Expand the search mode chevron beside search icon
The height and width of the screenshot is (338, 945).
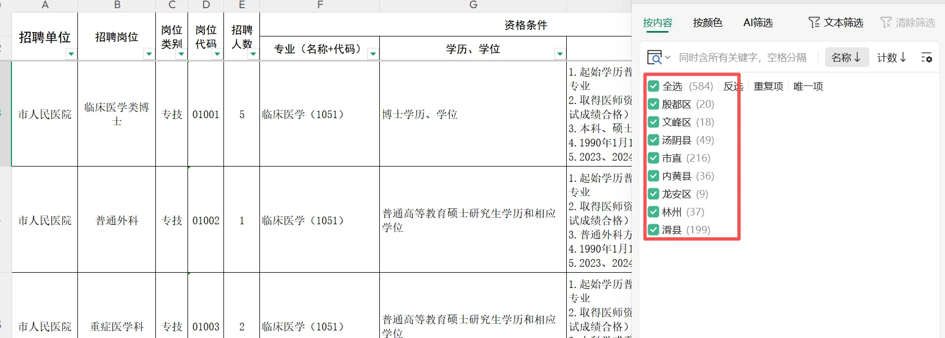point(668,57)
